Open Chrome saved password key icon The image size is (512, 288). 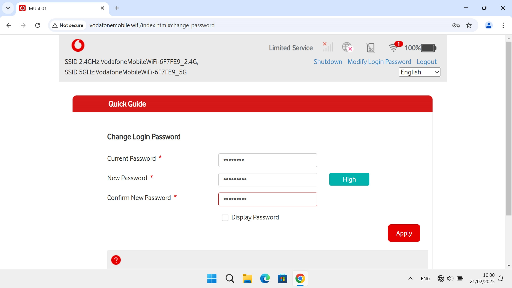click(x=456, y=25)
